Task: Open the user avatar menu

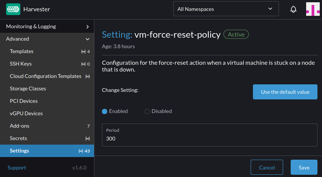Action: click(x=313, y=9)
